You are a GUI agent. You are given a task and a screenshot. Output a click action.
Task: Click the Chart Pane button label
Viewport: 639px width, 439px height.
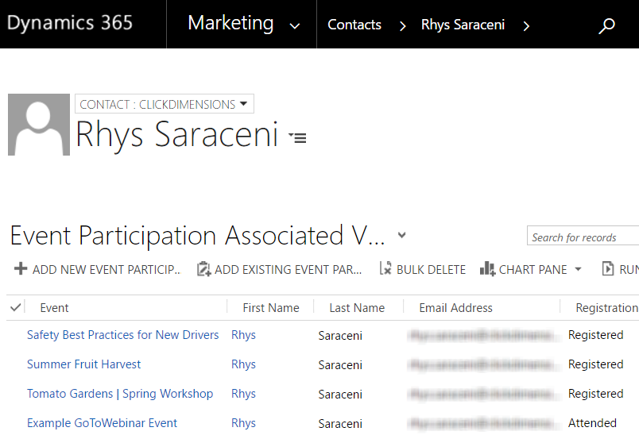tap(532, 270)
